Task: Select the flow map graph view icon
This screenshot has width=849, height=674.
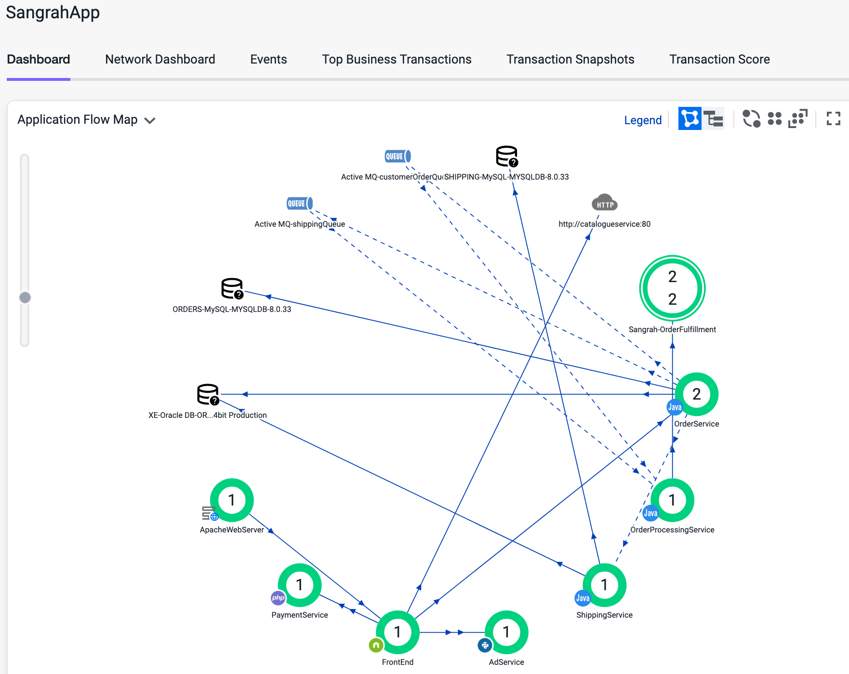Action: click(690, 118)
